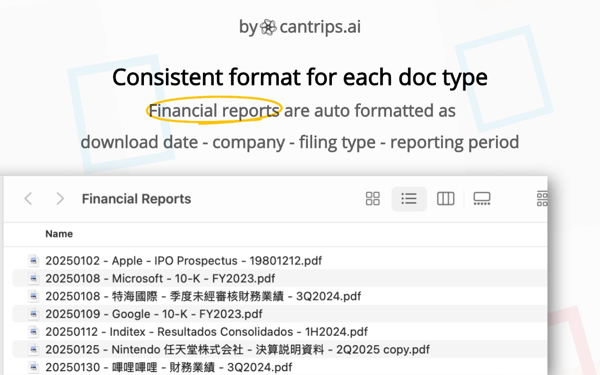The image size is (600, 375).
Task: Click the download date - company format line
Action: tap(300, 142)
